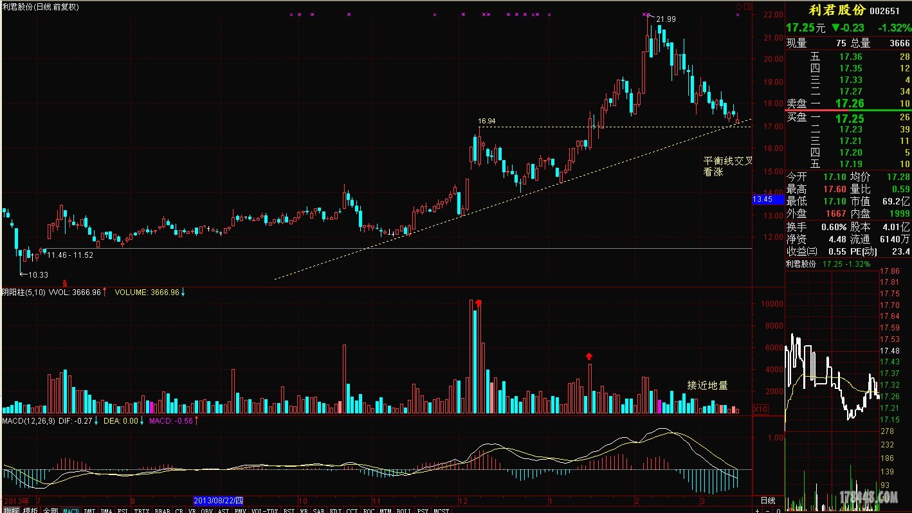Click the X10 volume scale label
The height and width of the screenshot is (513, 912).
pos(760,409)
